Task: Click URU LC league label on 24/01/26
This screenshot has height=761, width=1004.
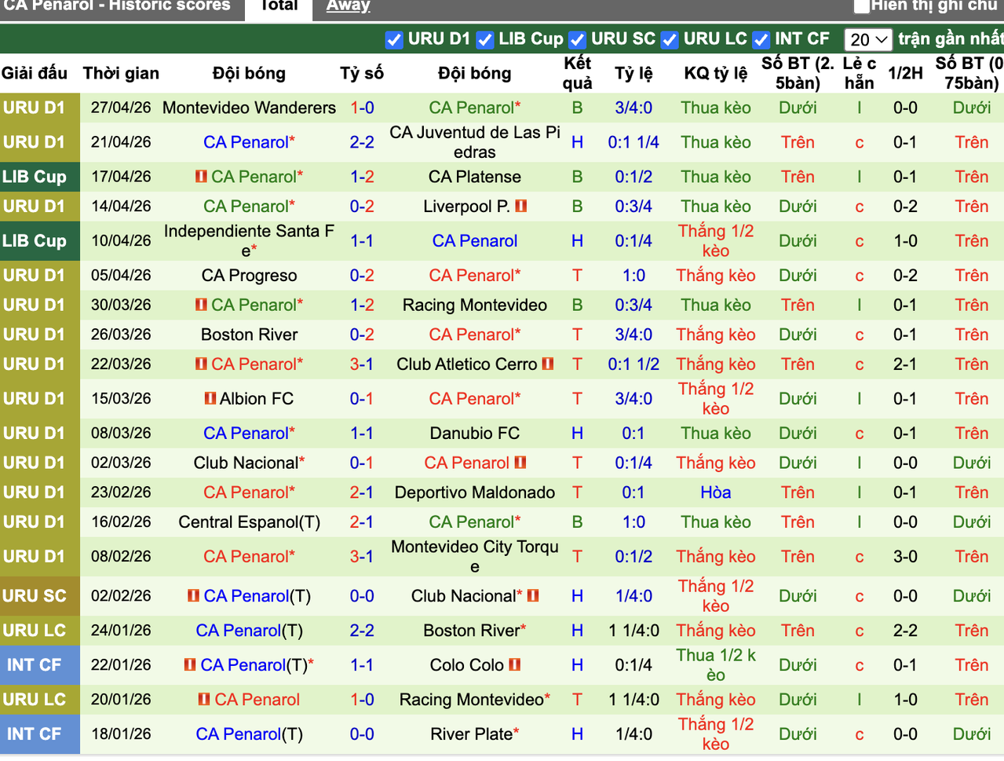Action: click(x=34, y=631)
